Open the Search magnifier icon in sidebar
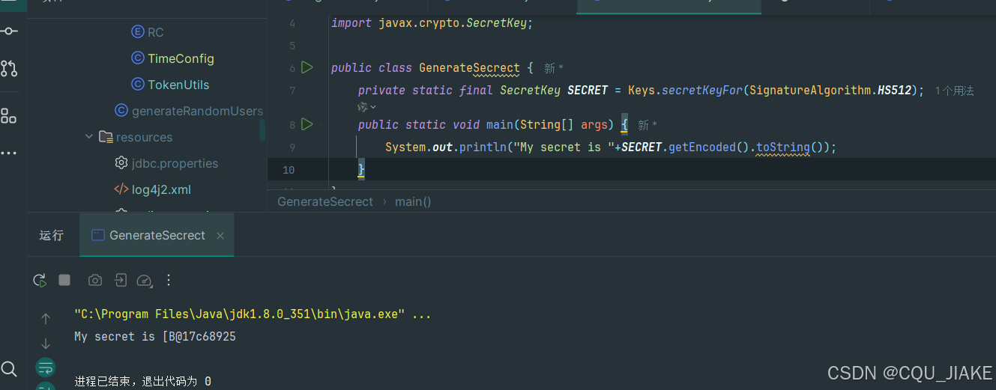Screen dimensions: 996x390 click(x=9, y=368)
